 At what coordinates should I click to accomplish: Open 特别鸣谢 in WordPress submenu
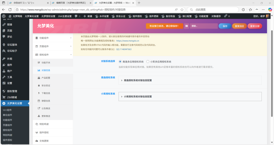[x=7, y=135]
